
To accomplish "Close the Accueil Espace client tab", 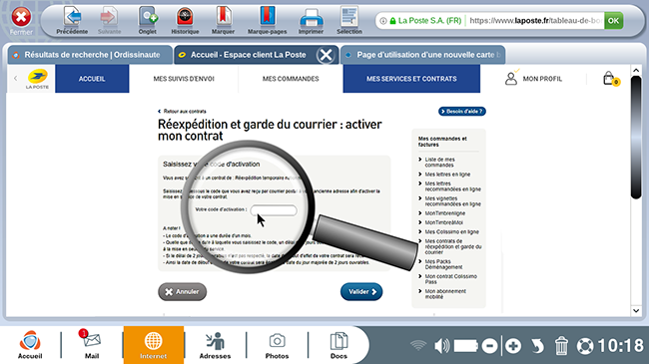I will [x=325, y=55].
